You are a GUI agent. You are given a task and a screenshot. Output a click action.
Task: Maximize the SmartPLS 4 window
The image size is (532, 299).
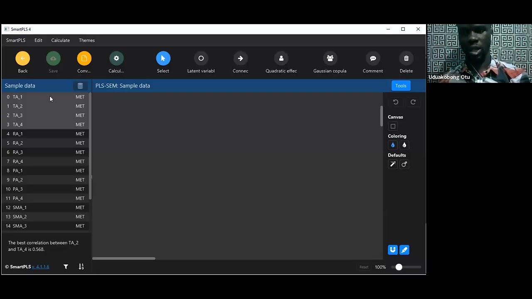coord(403,29)
